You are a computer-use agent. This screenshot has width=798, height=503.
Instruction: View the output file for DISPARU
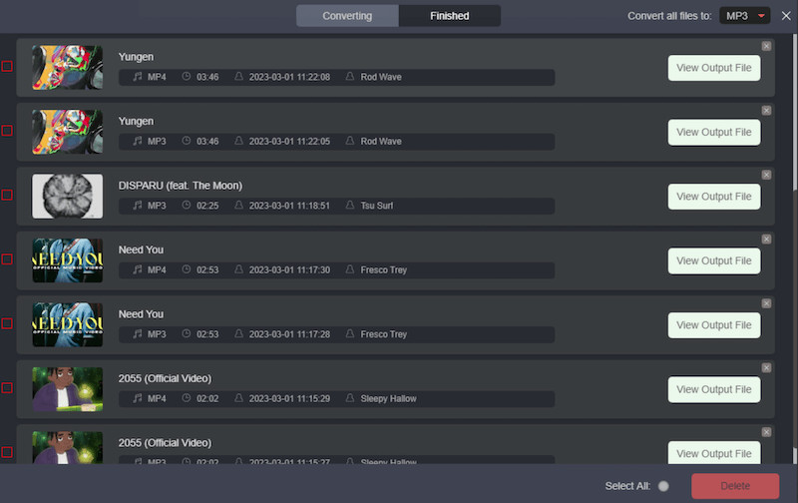click(714, 197)
